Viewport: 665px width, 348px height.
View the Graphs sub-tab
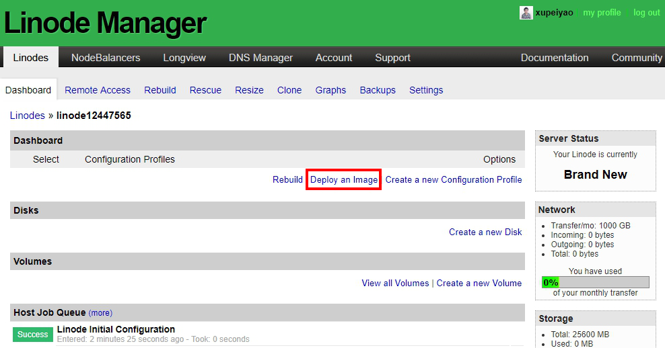(330, 90)
